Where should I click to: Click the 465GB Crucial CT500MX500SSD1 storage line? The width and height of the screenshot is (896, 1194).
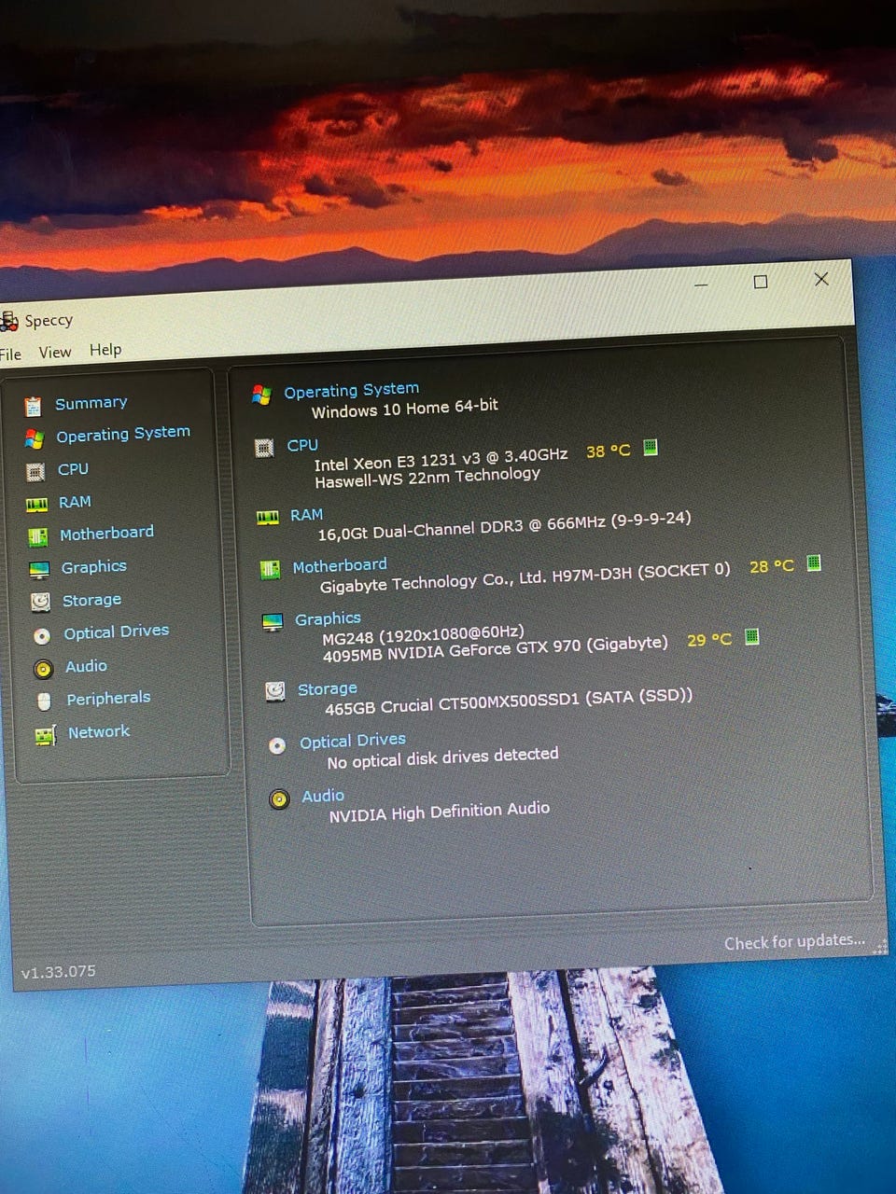(x=509, y=701)
